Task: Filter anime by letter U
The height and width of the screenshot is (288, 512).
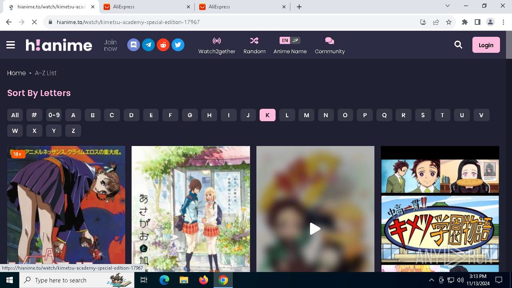Action: 462,115
